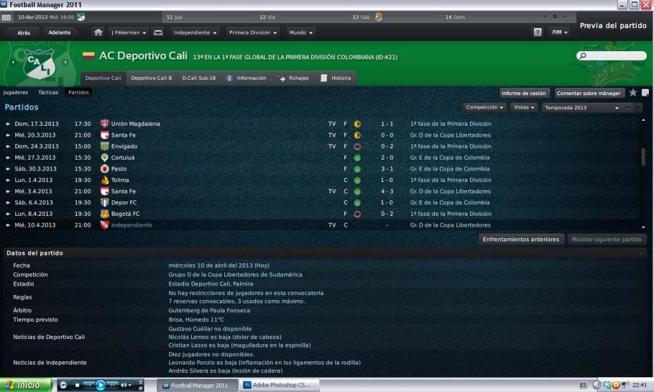Open the J Pékerman manager dropdown
This screenshot has width=654, height=392.
pos(128,33)
